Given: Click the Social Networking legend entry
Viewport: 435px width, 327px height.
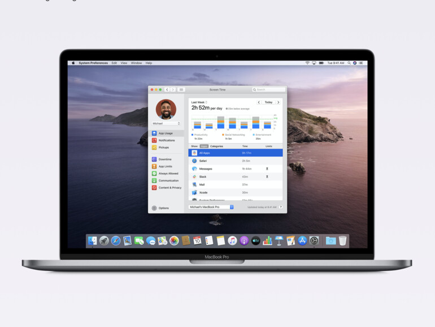Looking at the screenshot, I should pos(233,135).
